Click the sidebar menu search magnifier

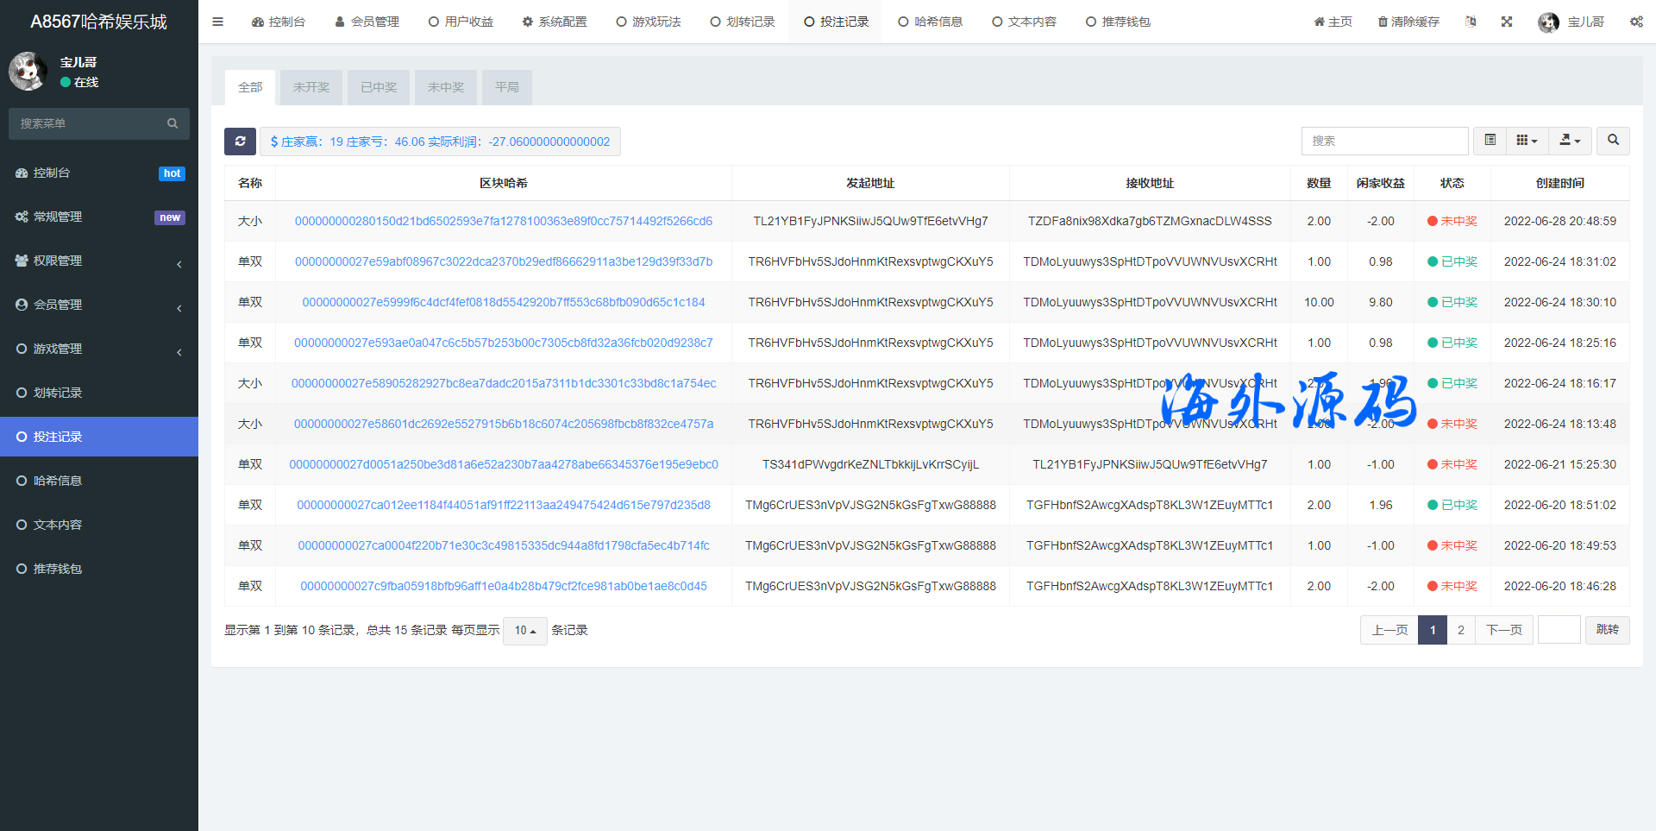[172, 123]
